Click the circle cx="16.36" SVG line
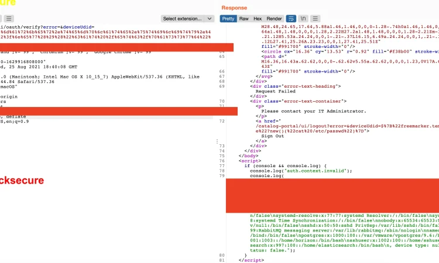This screenshot has width=439, height=263. click(350, 51)
